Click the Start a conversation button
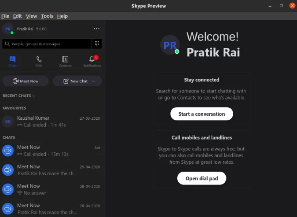Image resolution: width=297 pixels, height=217 pixels. [x=202, y=114]
